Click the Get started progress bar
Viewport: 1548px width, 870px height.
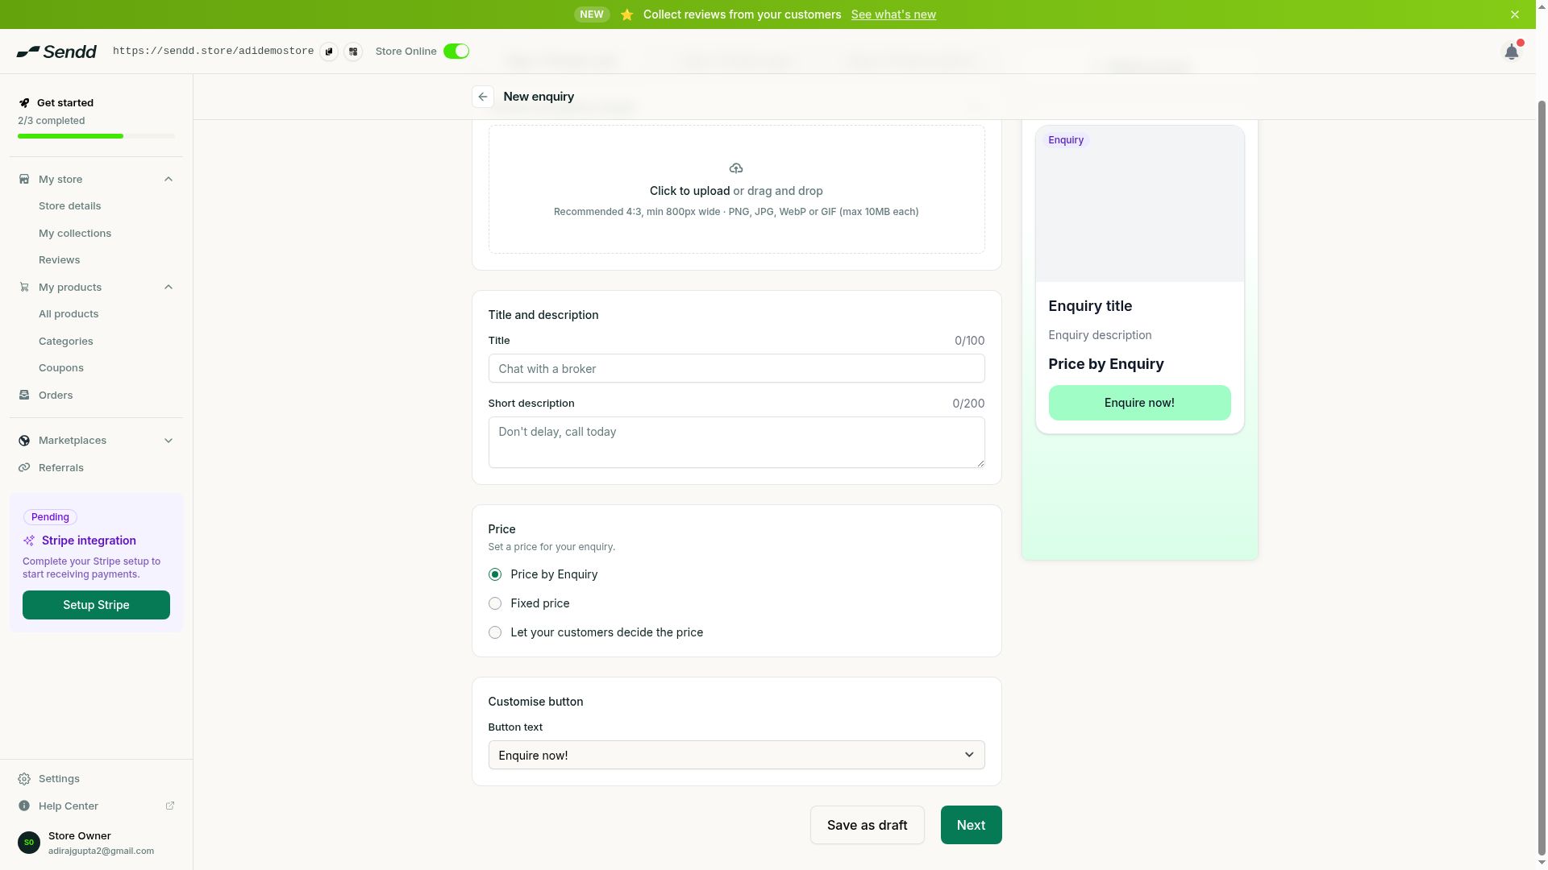(x=96, y=136)
